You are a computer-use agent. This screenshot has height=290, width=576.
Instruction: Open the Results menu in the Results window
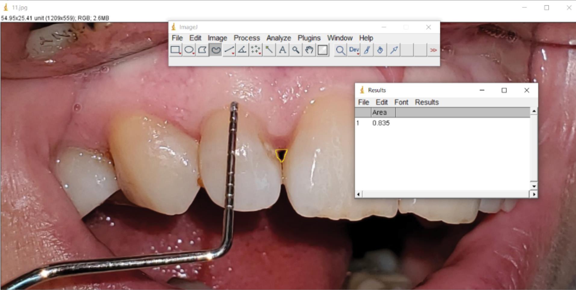pos(427,102)
